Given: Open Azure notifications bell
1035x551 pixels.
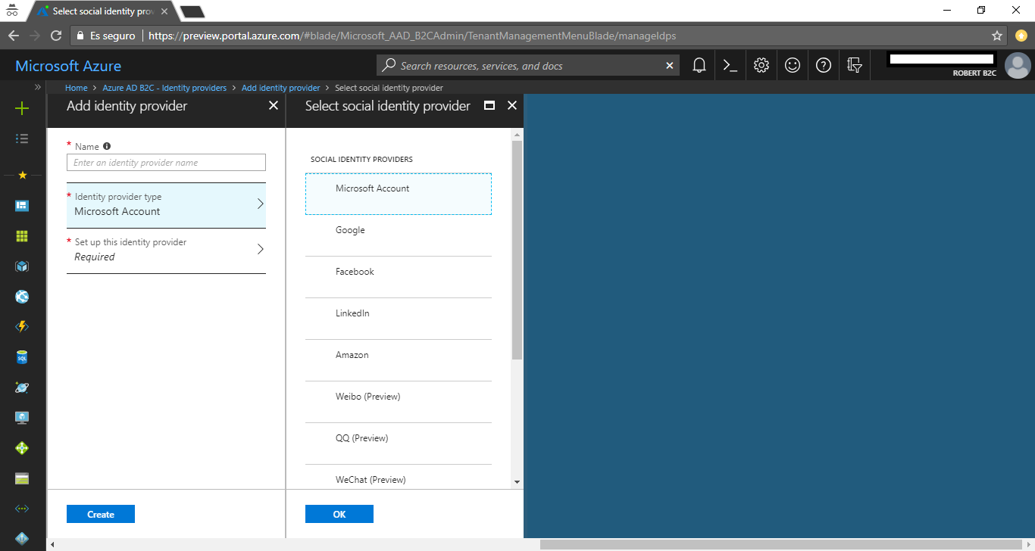Looking at the screenshot, I should 698,65.
